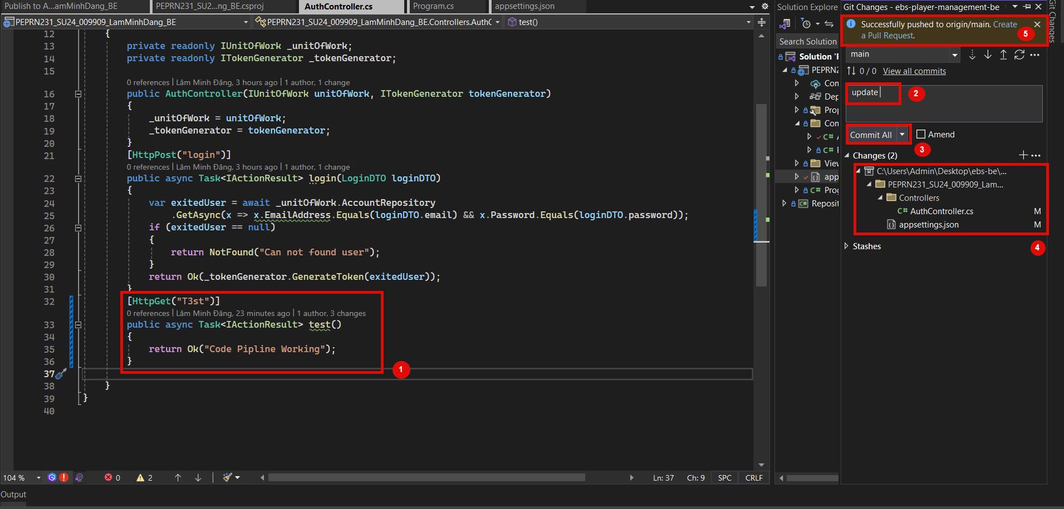Click the Push up-arrow icon in Git Changes

(x=1003, y=55)
